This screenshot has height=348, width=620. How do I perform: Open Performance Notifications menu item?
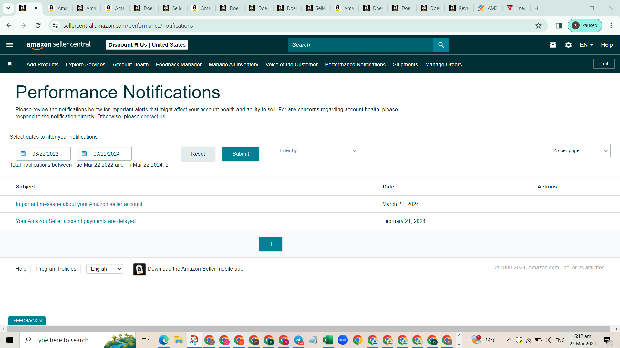pyautogui.click(x=355, y=64)
